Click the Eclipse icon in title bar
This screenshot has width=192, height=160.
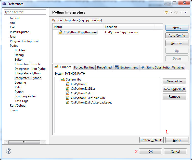click(4, 4)
